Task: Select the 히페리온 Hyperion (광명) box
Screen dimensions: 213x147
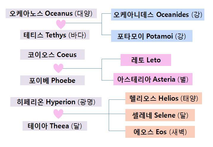Action: click(x=56, y=102)
